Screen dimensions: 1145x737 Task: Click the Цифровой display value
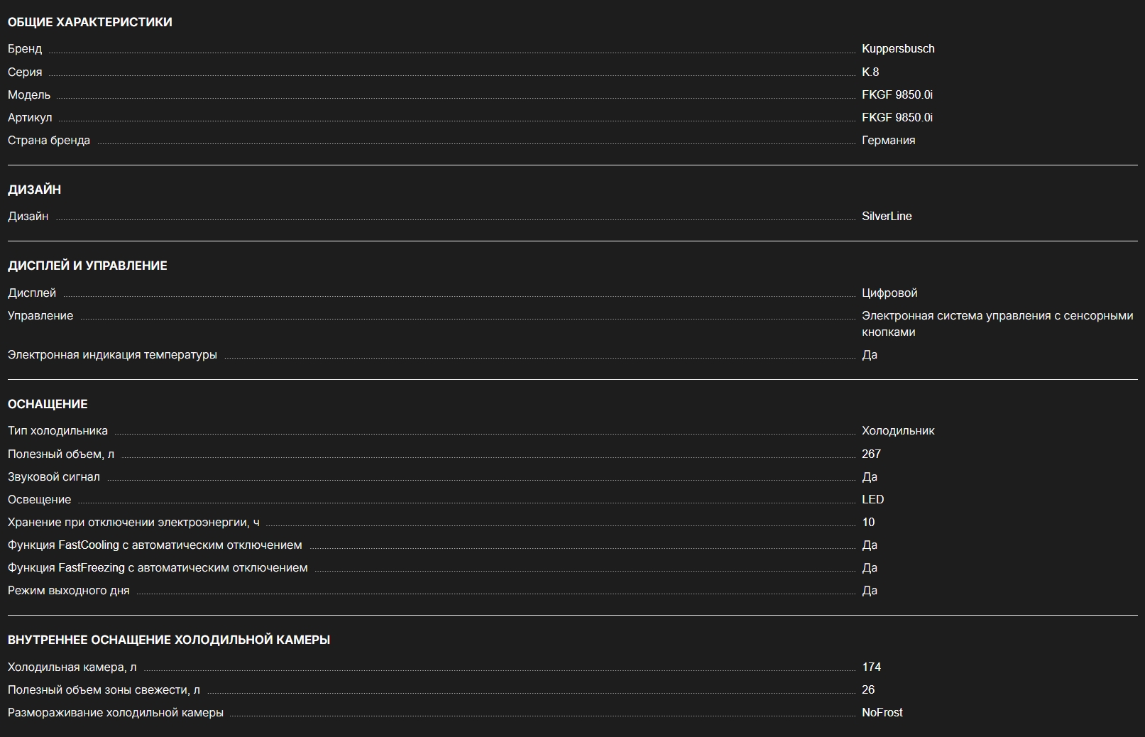click(x=889, y=293)
